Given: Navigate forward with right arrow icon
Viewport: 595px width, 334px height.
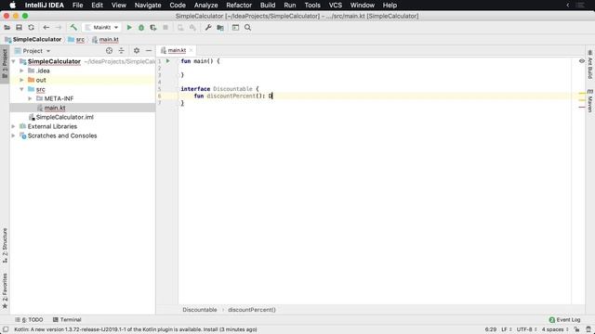Looking at the screenshot, I should (58, 28).
